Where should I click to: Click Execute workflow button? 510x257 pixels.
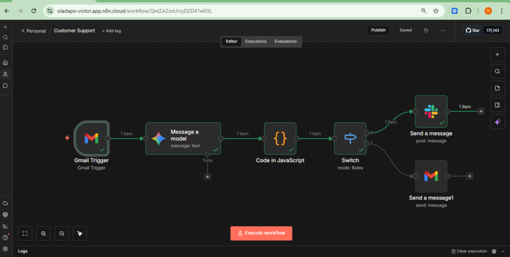(x=261, y=233)
